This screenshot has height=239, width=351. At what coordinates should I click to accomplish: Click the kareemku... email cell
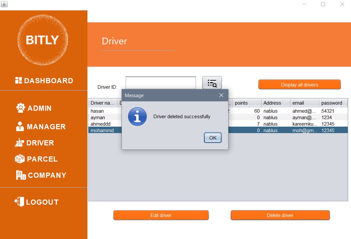(x=305, y=124)
